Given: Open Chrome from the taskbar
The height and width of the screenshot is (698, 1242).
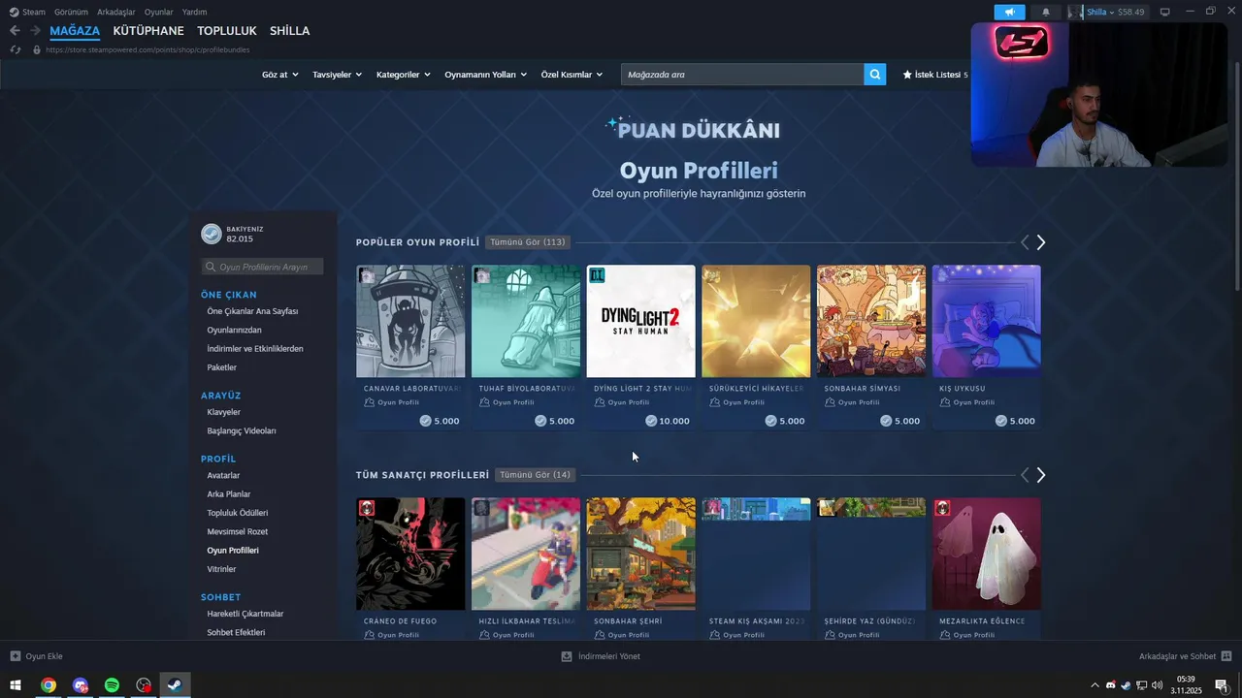Looking at the screenshot, I should pos(48,685).
